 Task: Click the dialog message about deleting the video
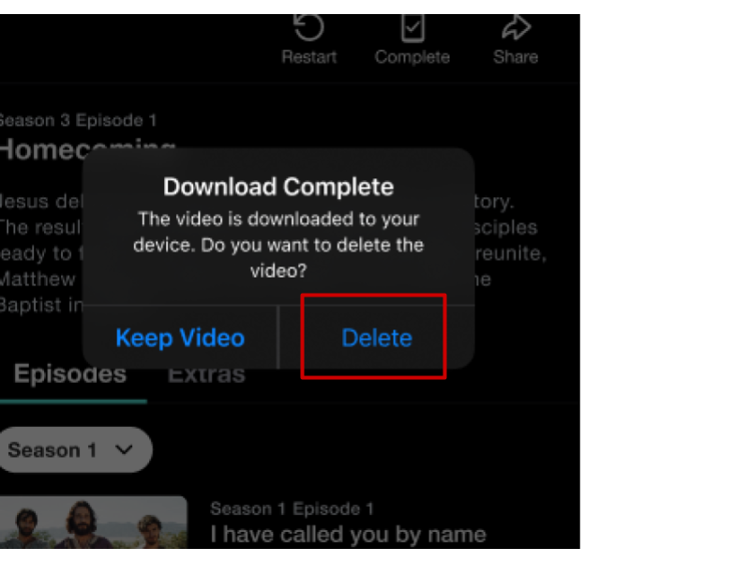(278, 245)
